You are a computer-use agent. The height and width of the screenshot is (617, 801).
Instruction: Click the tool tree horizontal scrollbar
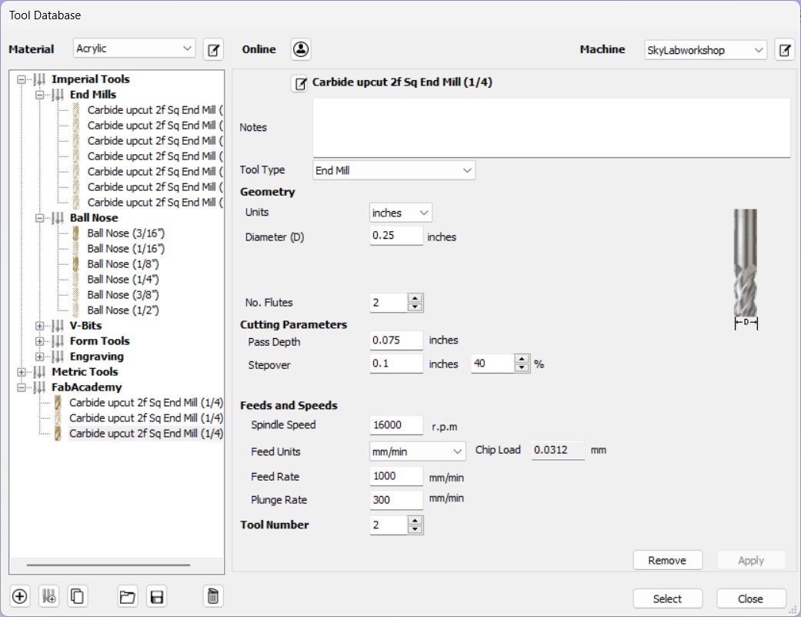pos(108,565)
